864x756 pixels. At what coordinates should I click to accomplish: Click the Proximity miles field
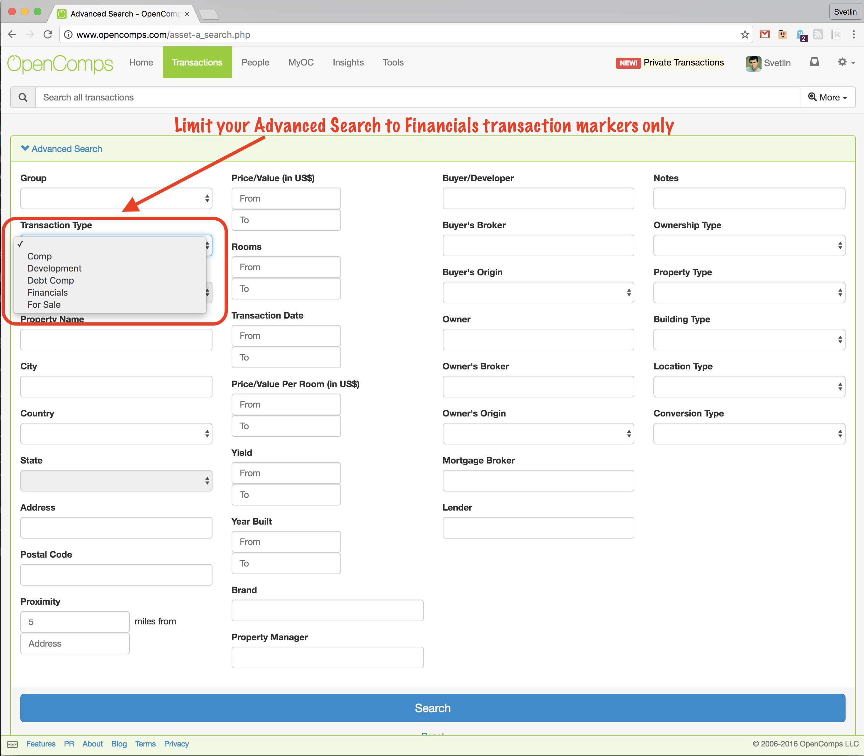pos(75,622)
